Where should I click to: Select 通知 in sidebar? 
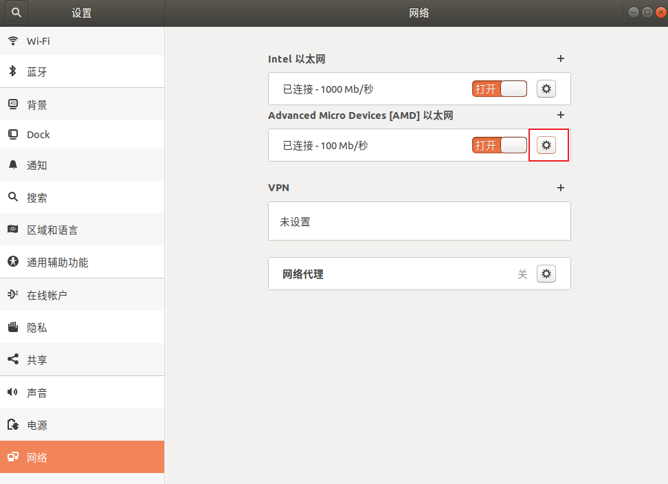click(82, 165)
